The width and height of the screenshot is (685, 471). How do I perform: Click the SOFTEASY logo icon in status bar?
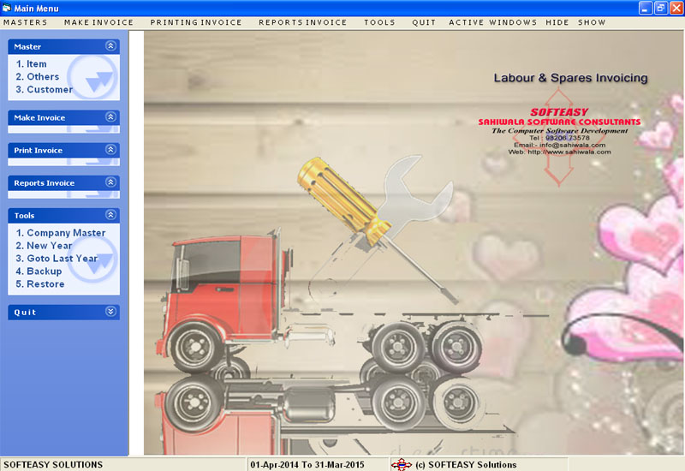[x=401, y=465]
